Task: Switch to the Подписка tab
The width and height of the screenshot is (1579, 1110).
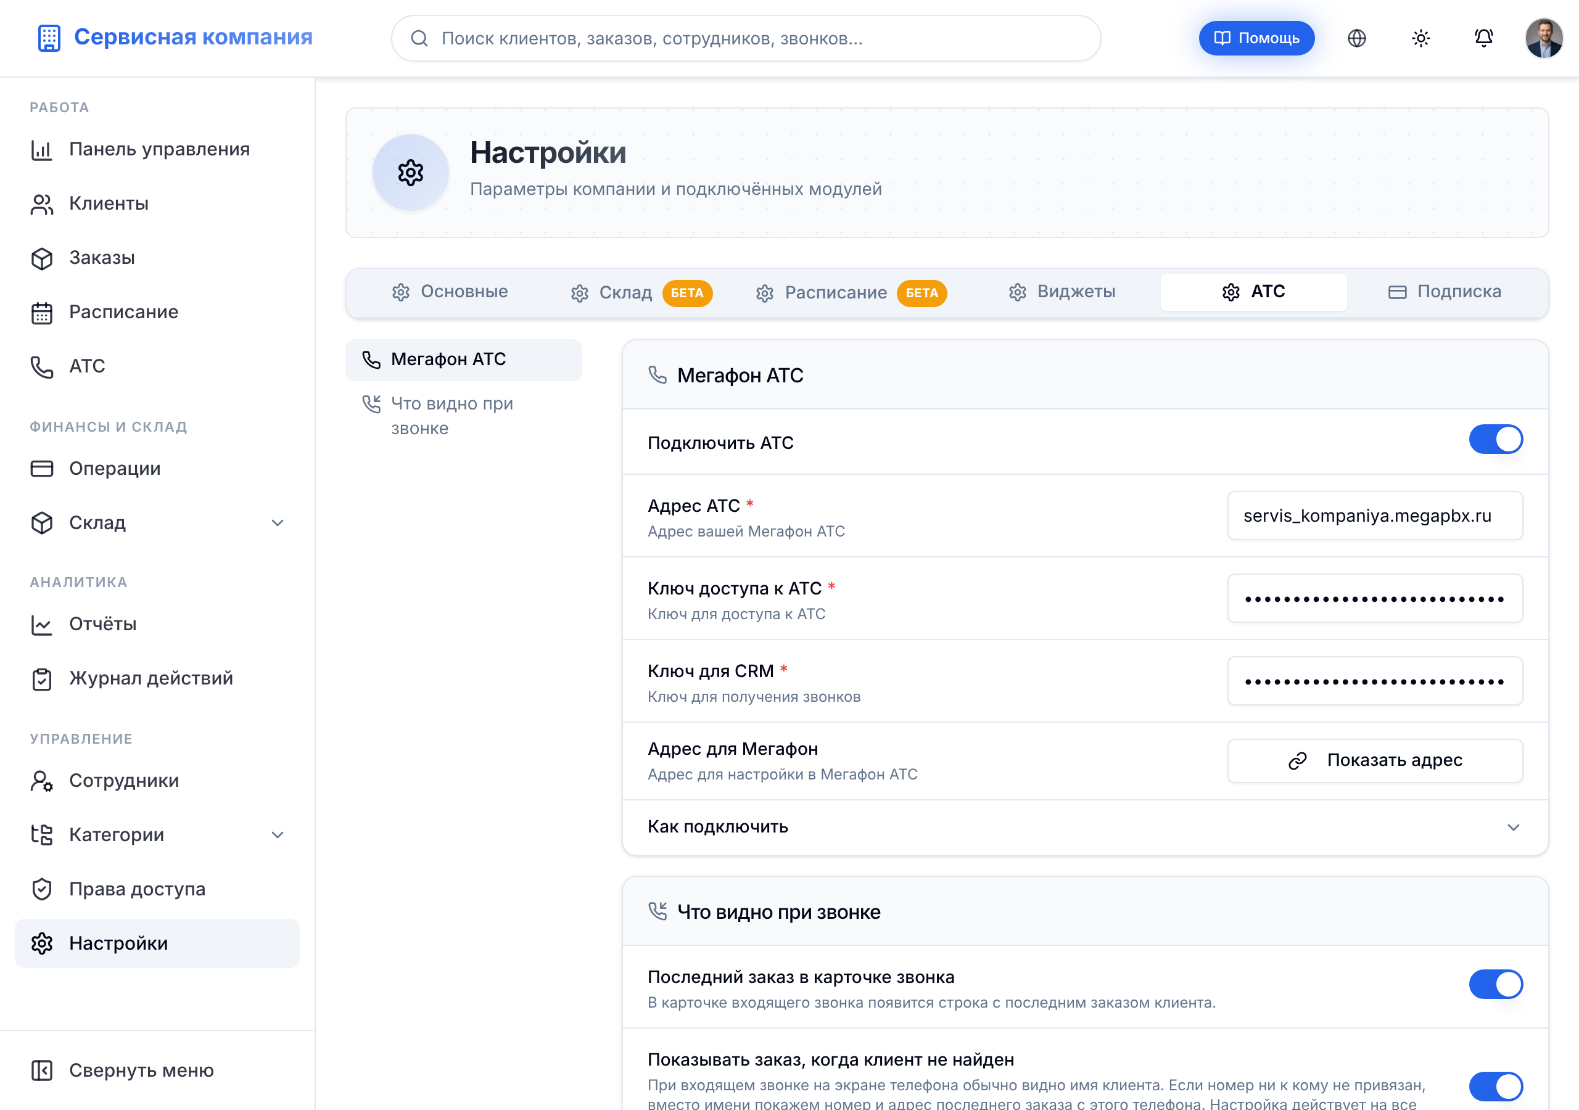Action: 1444,292
